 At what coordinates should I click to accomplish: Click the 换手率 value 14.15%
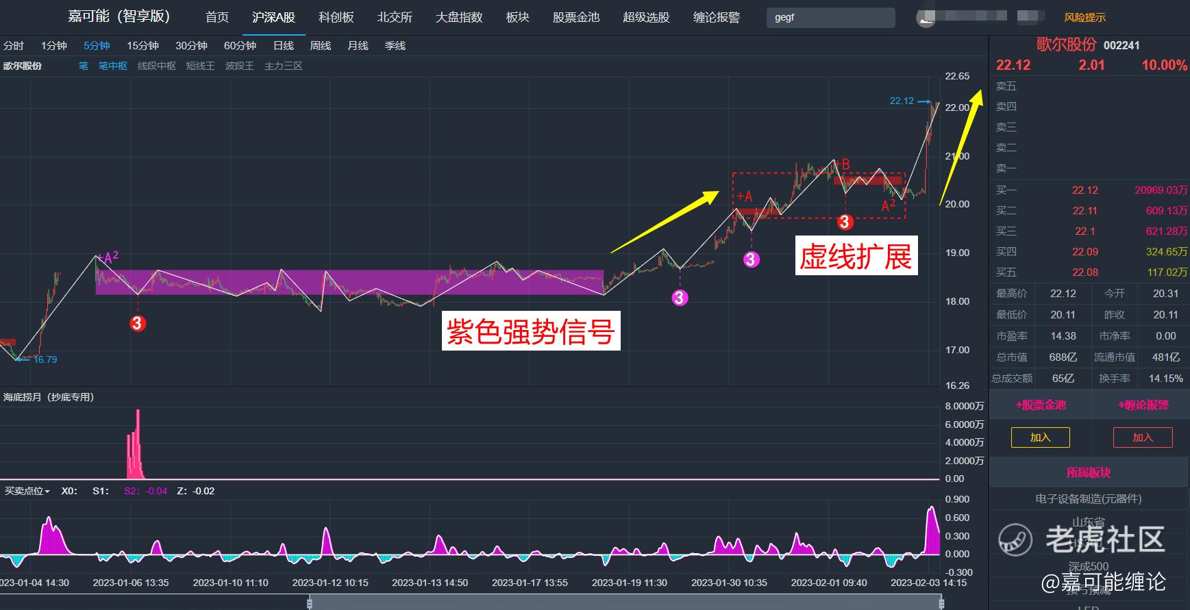click(1166, 379)
